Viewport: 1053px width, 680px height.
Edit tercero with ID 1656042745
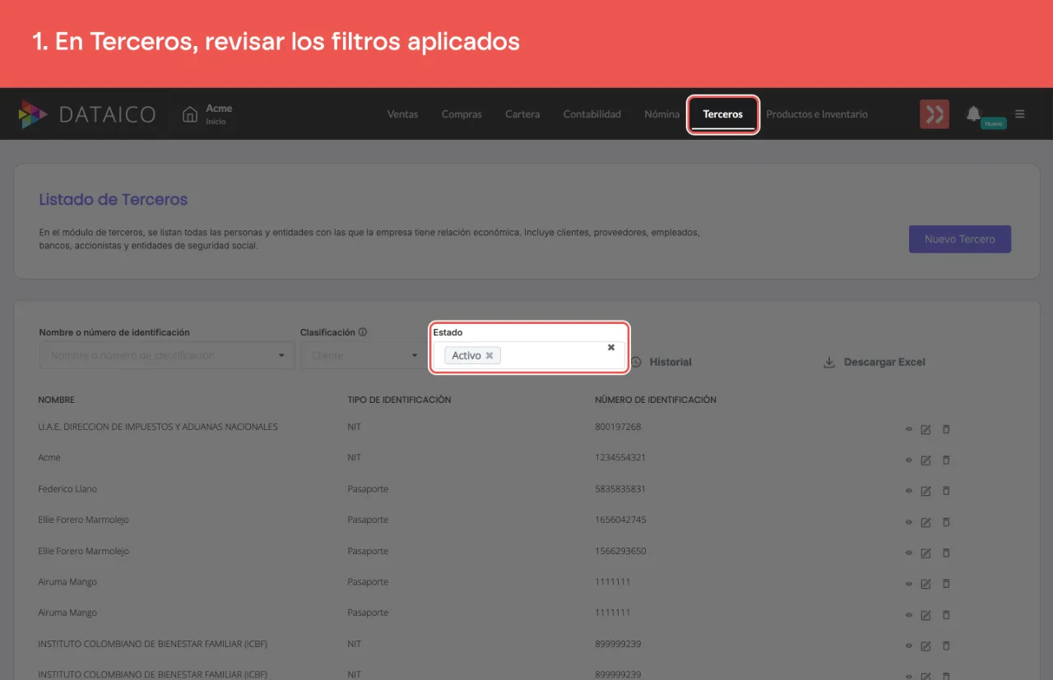[x=925, y=522]
